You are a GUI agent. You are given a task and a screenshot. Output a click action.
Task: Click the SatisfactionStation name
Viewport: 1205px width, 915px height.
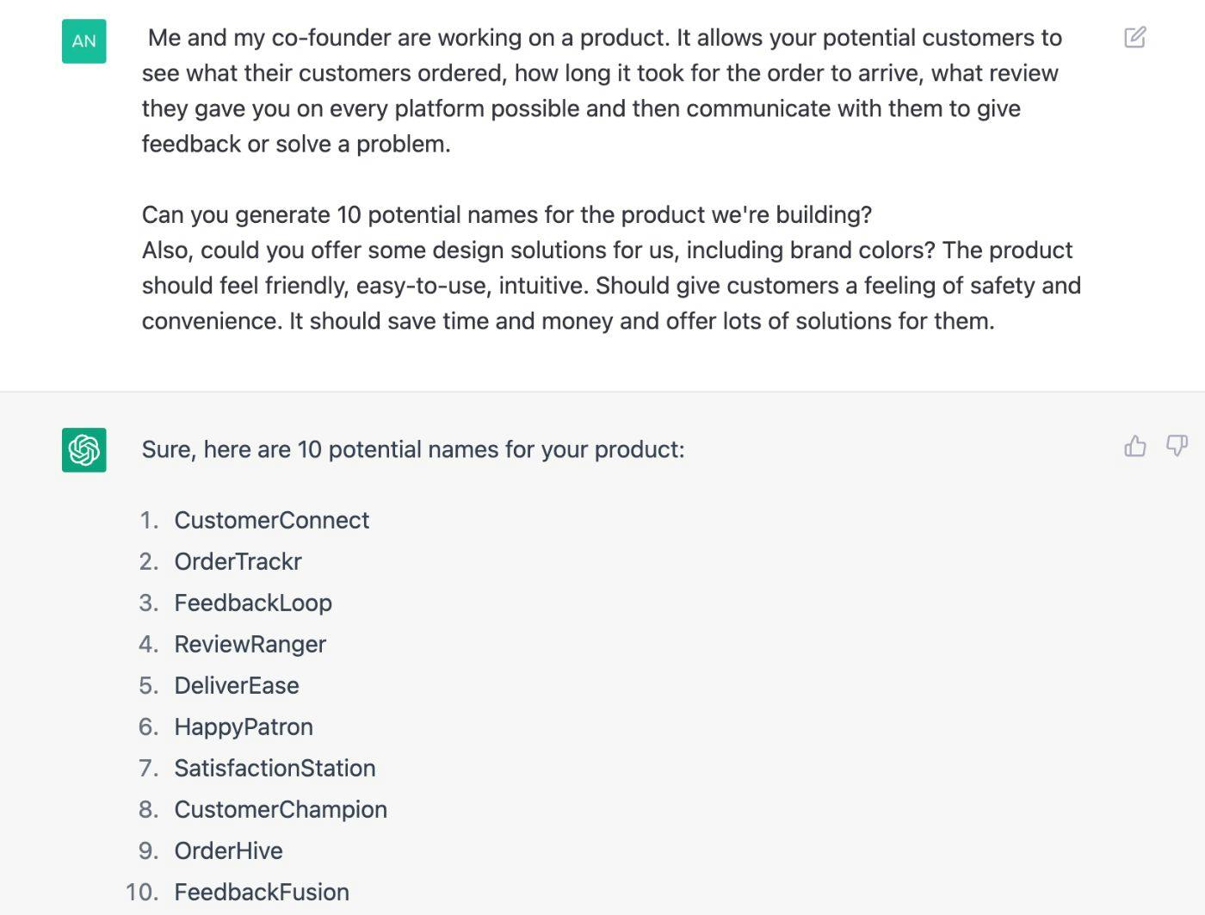(x=275, y=768)
